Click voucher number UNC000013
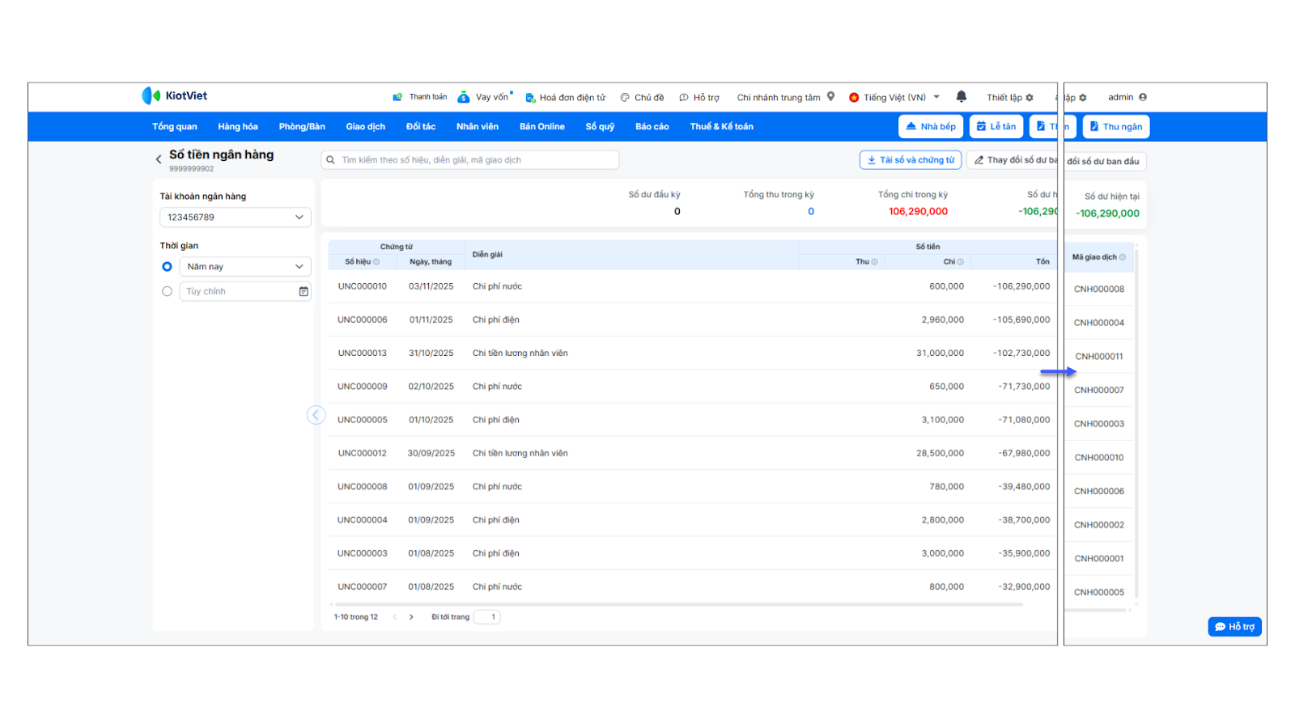This screenshot has height=728, width=1295. (x=363, y=353)
